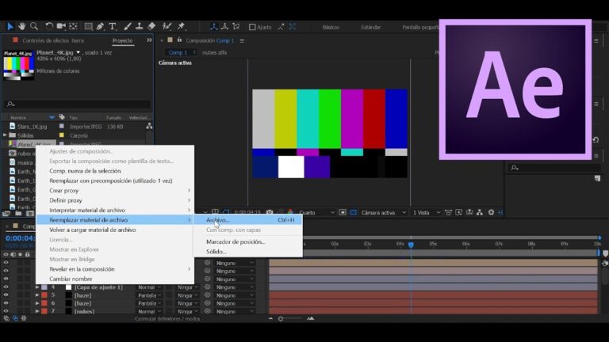Screen dimensions: 609x342
Task: Hide layer 6 haze with its eye
Action: (x=6, y=303)
